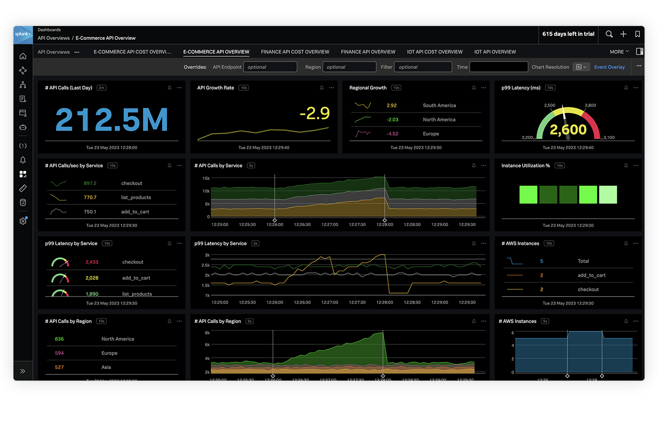Open the incidents (!) icon in the sidebar
The height and width of the screenshot is (433, 658).
point(23,145)
